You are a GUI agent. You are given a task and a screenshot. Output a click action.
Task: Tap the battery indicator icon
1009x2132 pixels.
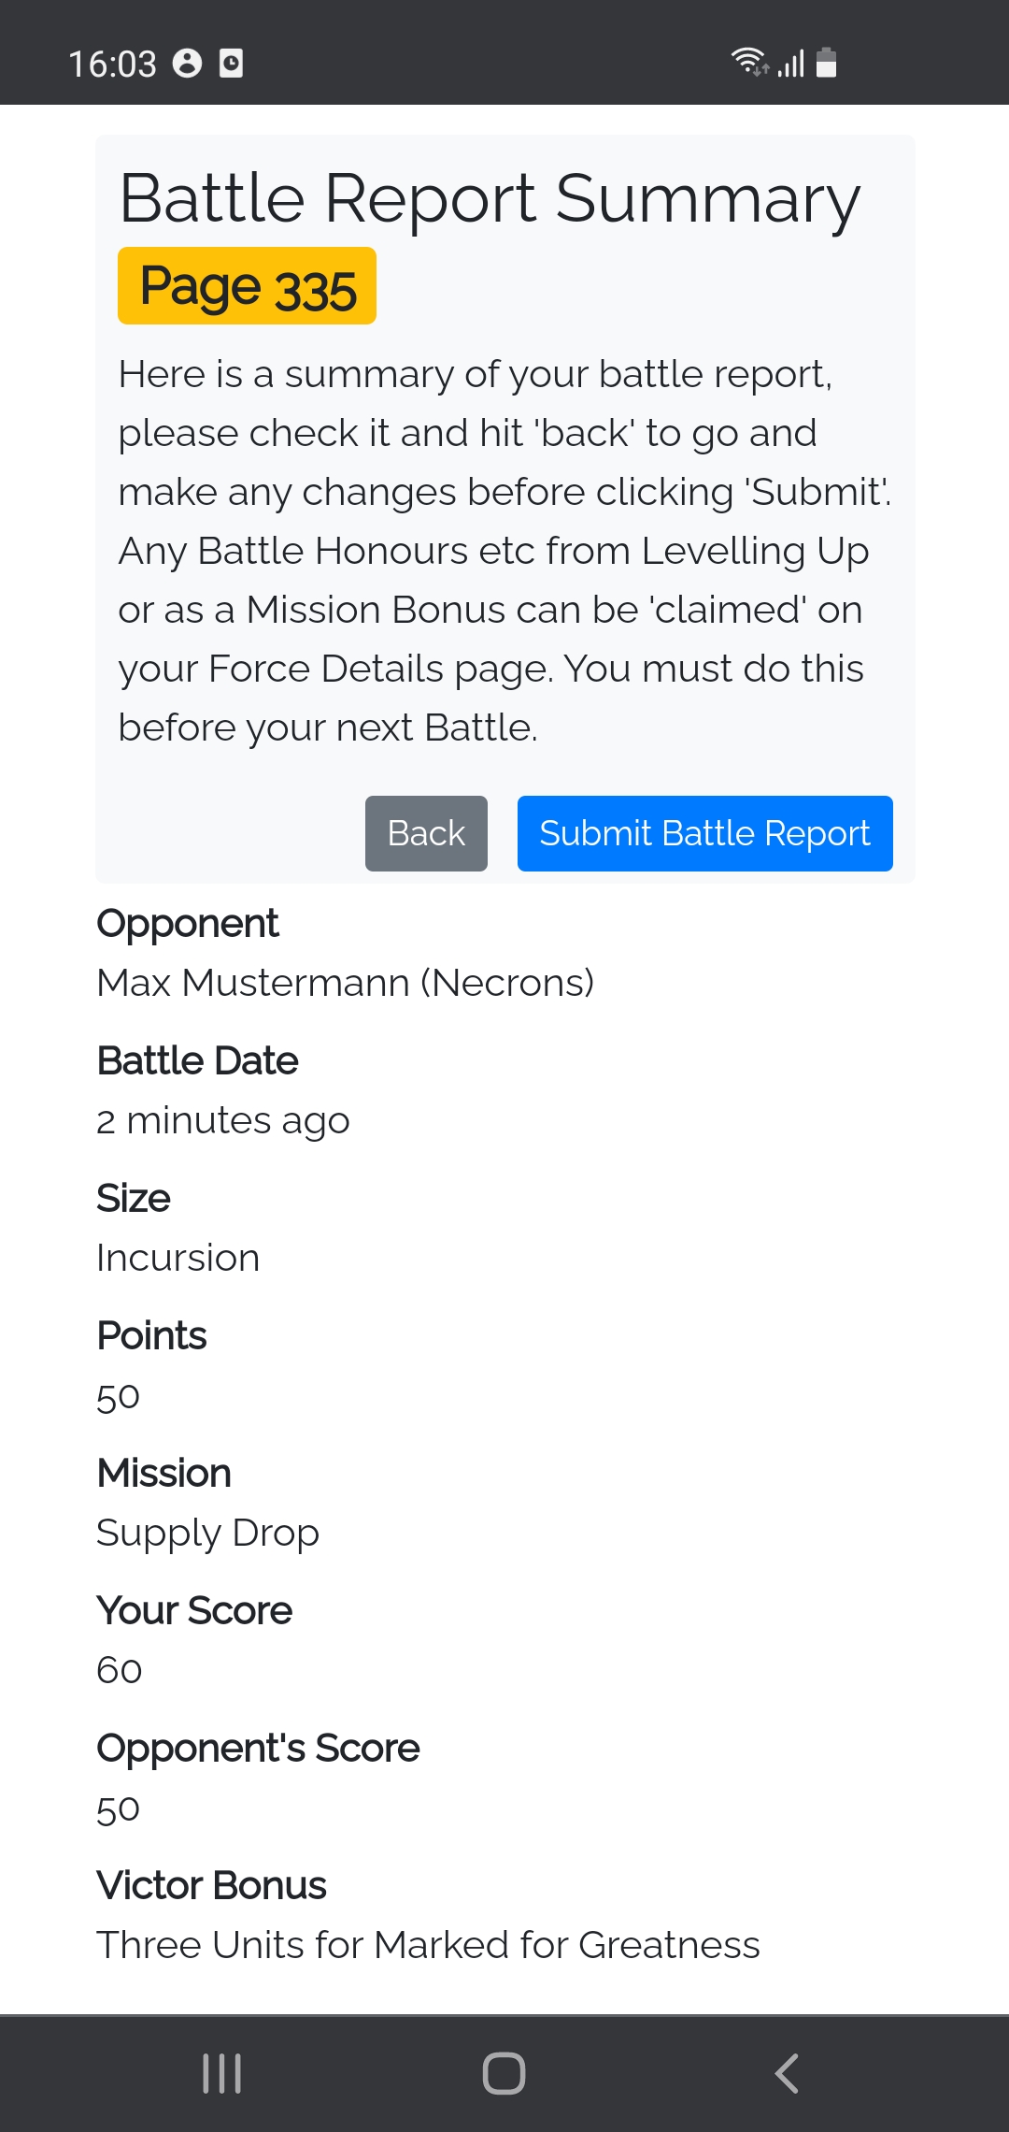826,63
